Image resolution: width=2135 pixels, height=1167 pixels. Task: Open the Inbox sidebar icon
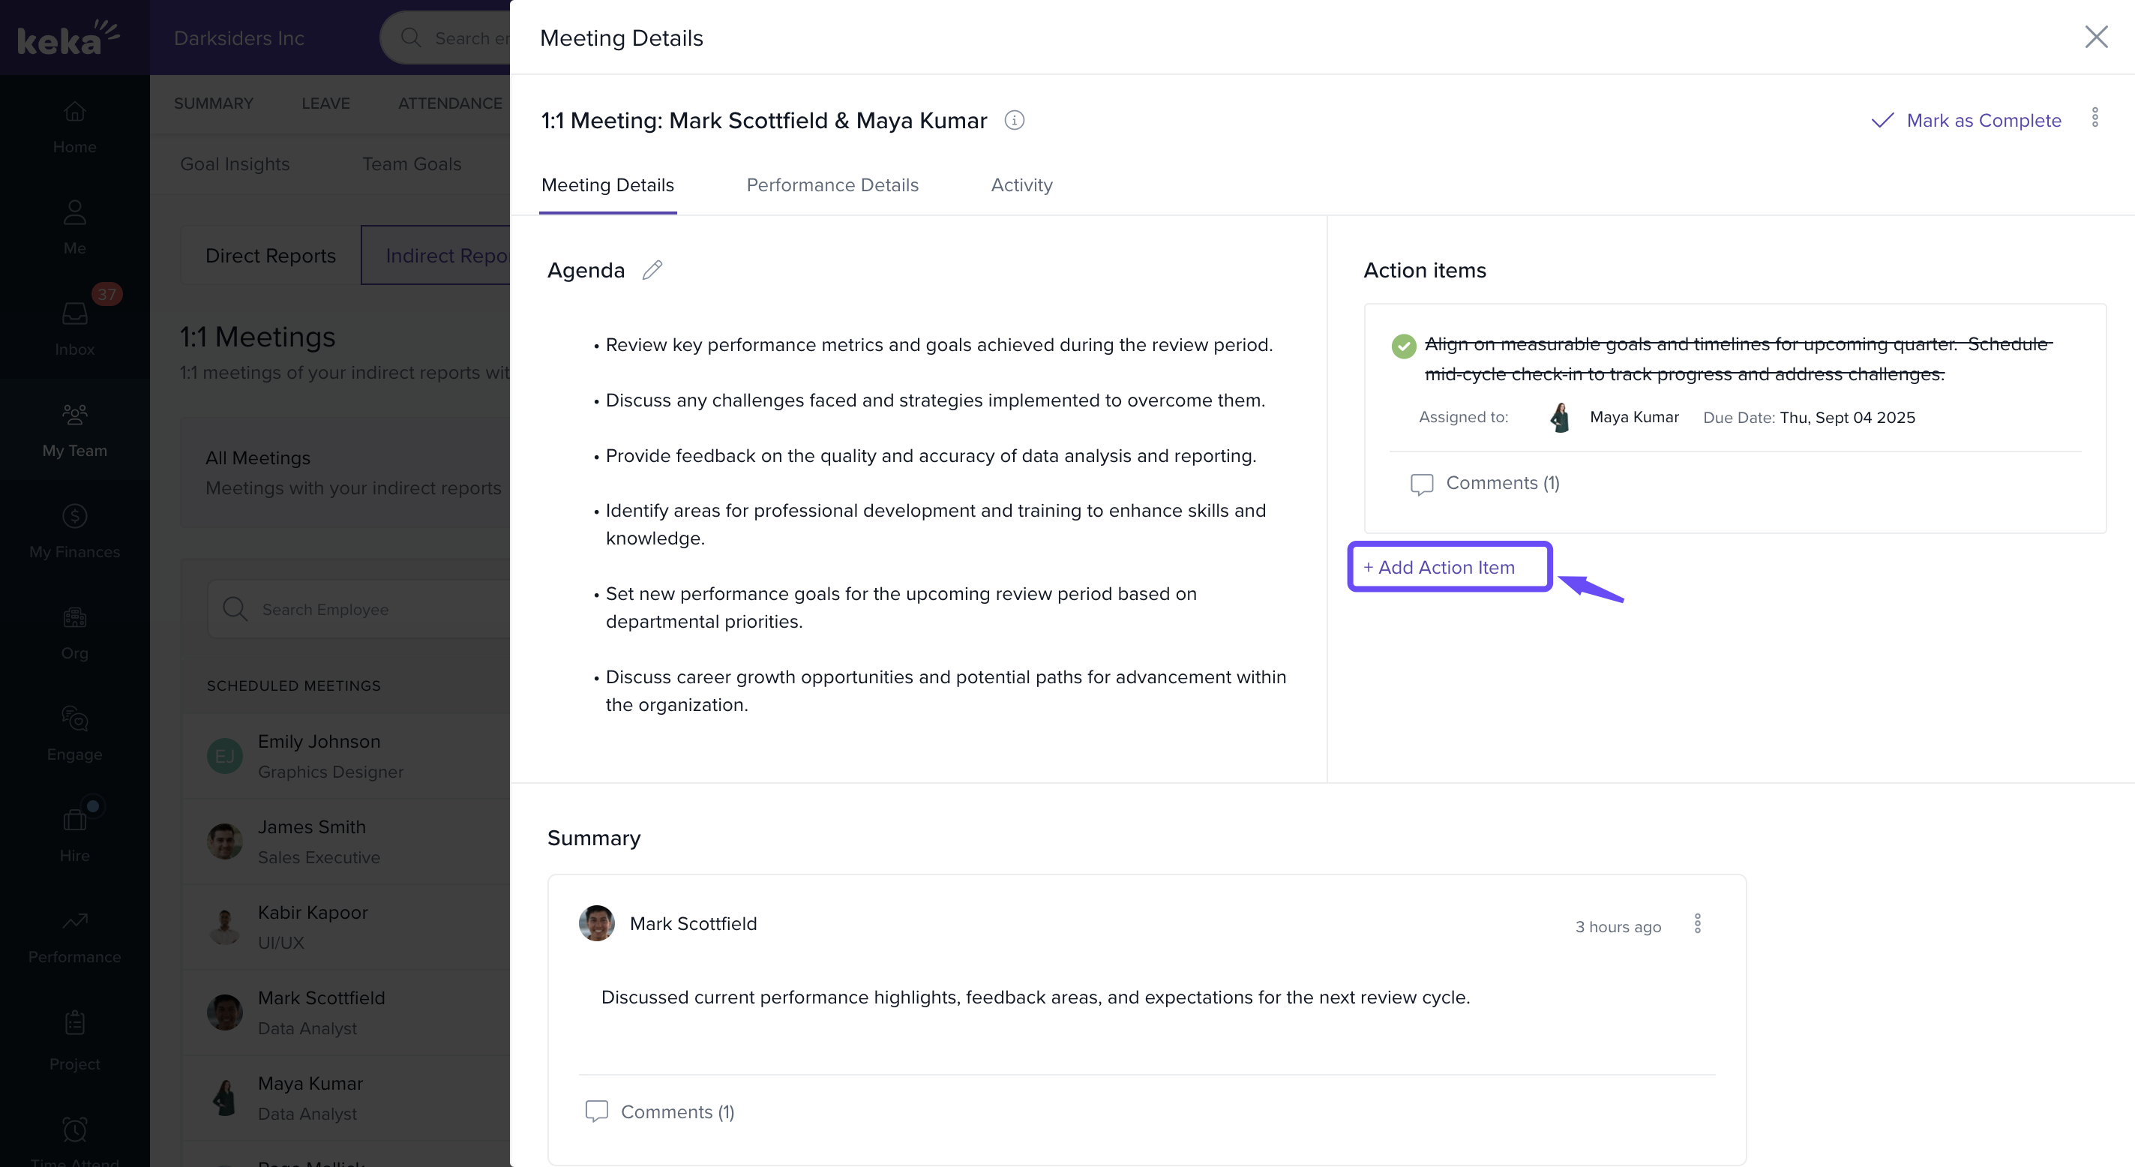tap(74, 314)
